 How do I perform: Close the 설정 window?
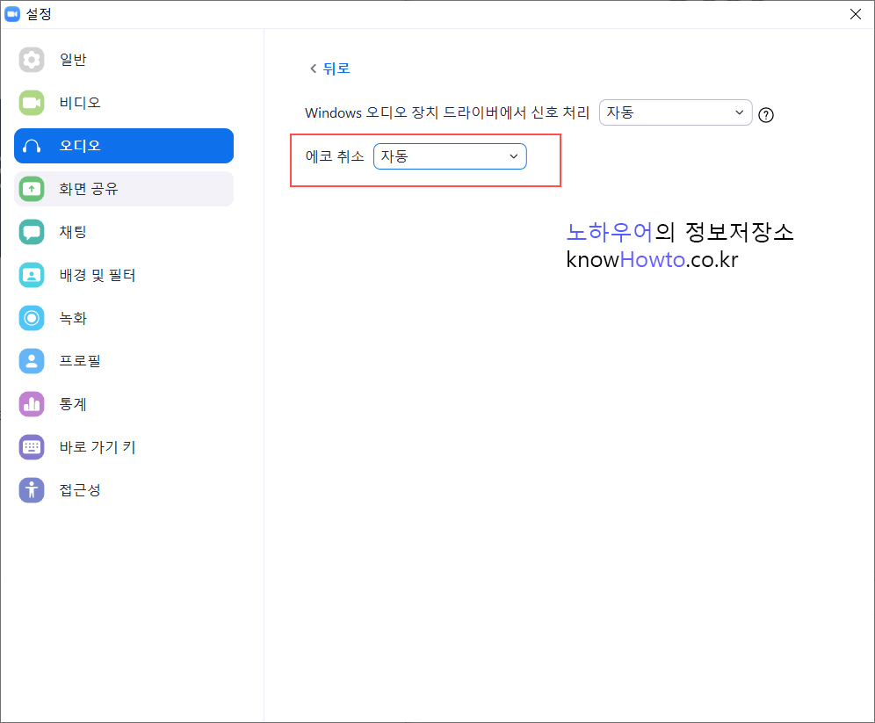[856, 14]
